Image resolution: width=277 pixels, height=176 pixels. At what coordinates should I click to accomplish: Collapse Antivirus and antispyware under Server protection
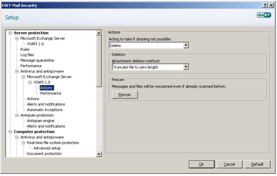point(17,71)
